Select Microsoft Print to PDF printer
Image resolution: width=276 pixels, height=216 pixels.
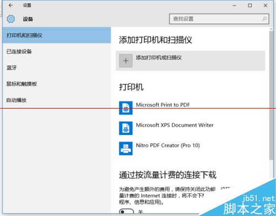pyautogui.click(x=190, y=108)
